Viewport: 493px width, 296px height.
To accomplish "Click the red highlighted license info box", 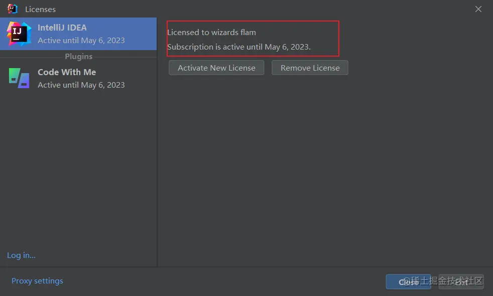I will [253, 39].
